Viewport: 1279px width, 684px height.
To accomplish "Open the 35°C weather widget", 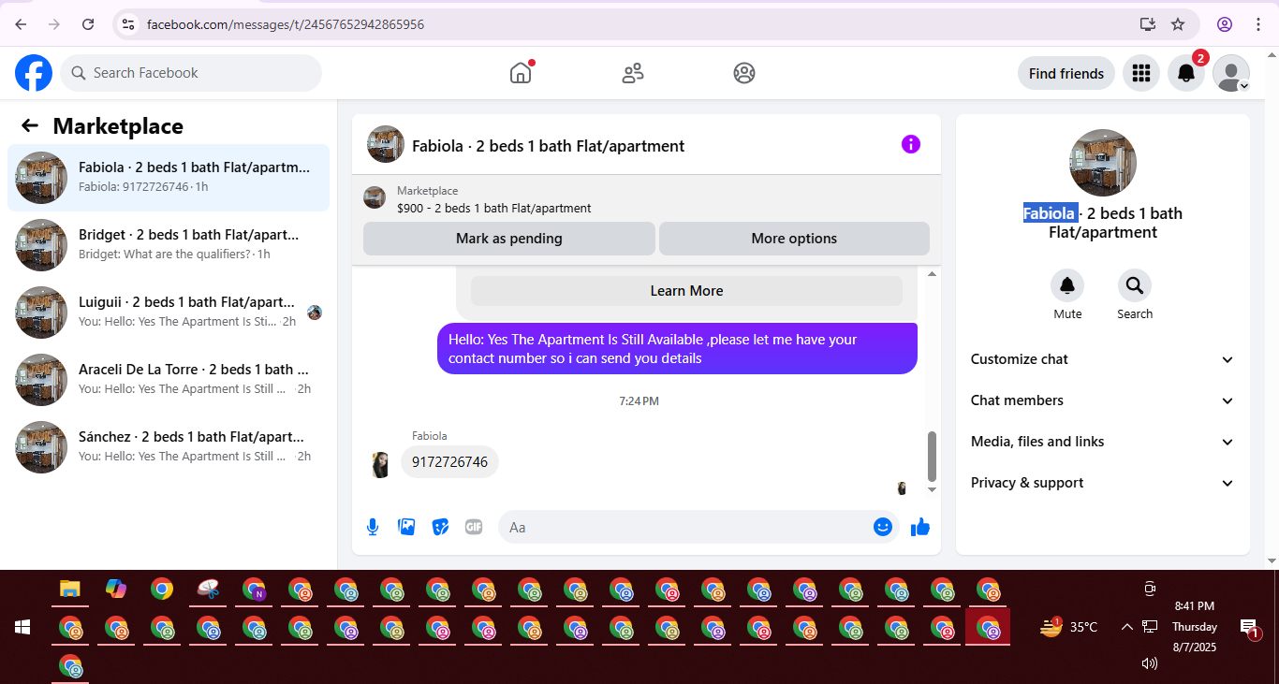I will [1068, 627].
